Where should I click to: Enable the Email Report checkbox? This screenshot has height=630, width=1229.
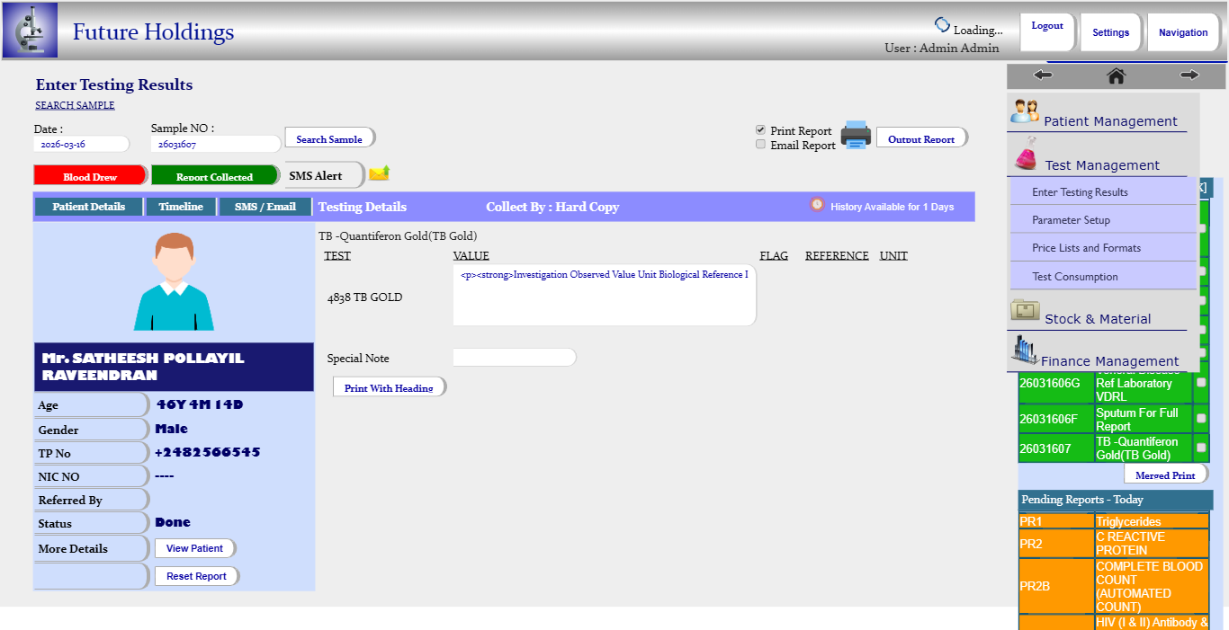(x=760, y=144)
